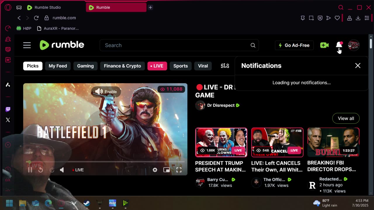Image resolution: width=374 pixels, height=210 pixels.
Task: Open the Aria AI sidebar icon
Action: 8,85
